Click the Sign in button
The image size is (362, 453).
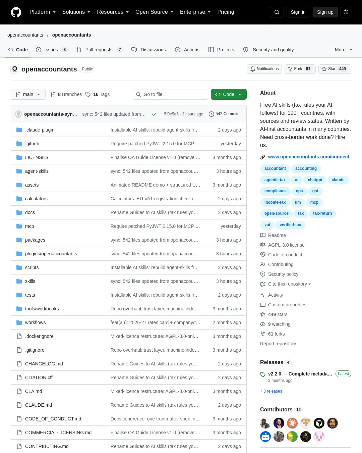click(x=298, y=12)
